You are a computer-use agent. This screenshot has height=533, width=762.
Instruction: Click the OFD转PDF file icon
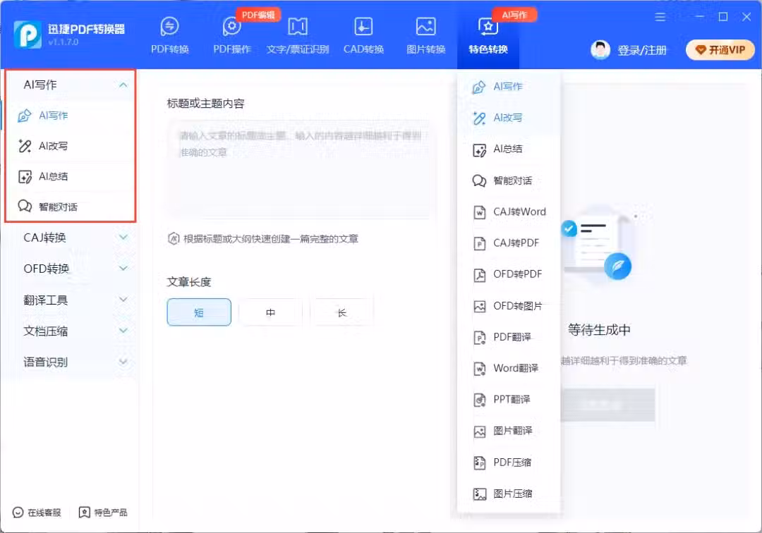480,275
